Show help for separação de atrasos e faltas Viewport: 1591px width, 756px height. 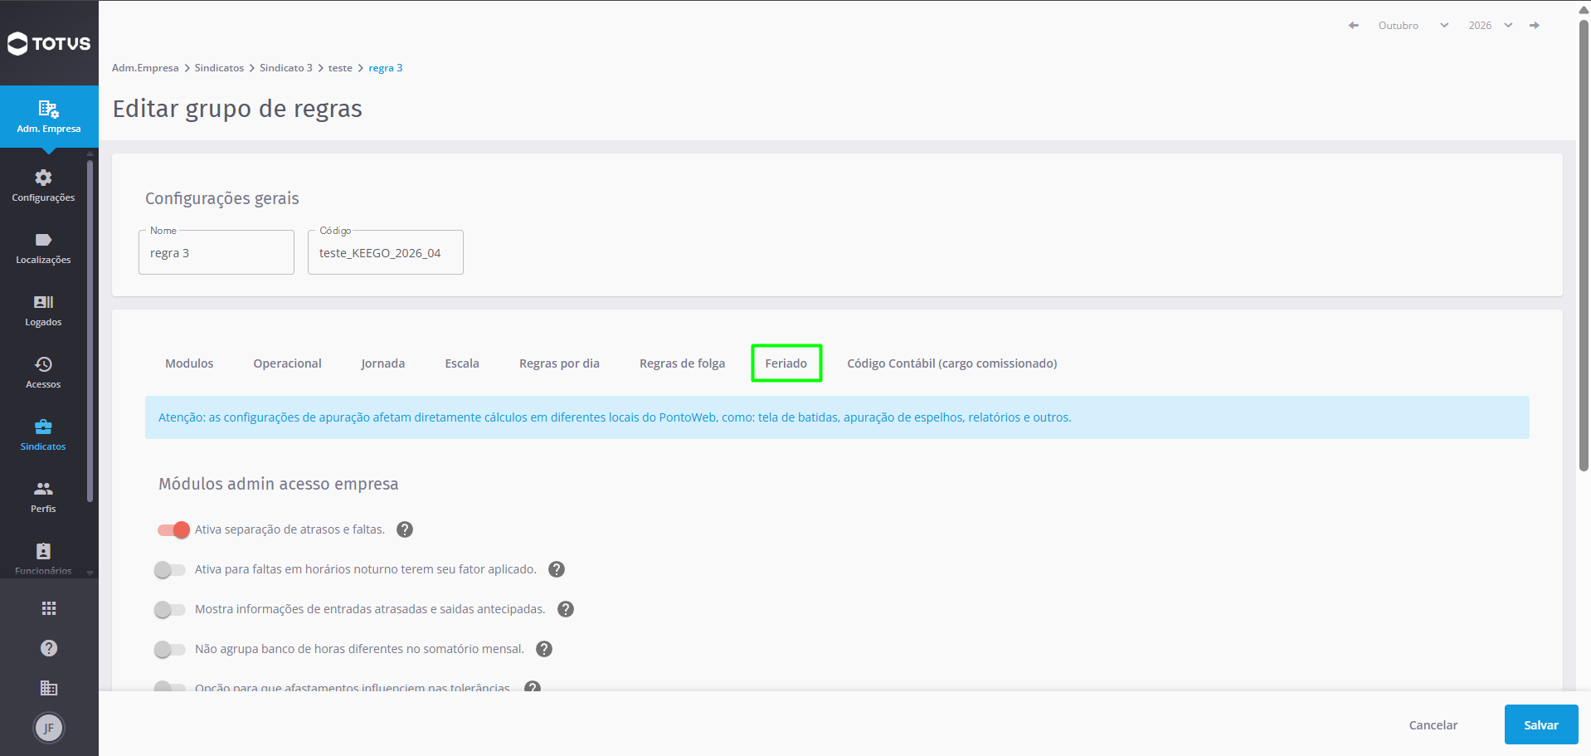(405, 529)
